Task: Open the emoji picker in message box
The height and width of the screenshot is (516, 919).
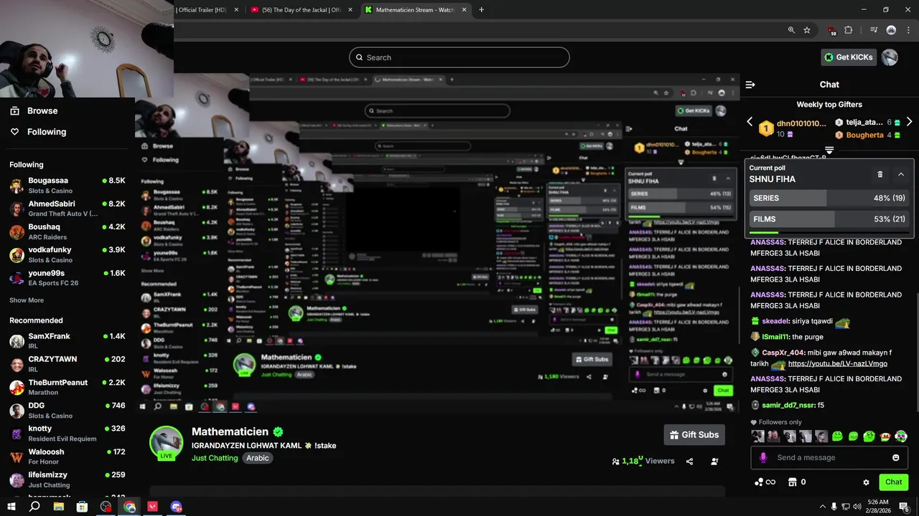Action: 895,457
